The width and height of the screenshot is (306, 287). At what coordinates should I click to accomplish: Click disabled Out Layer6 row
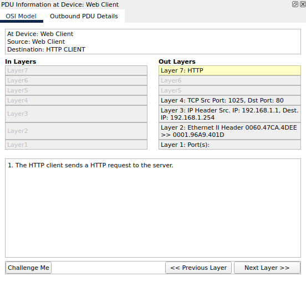click(229, 80)
